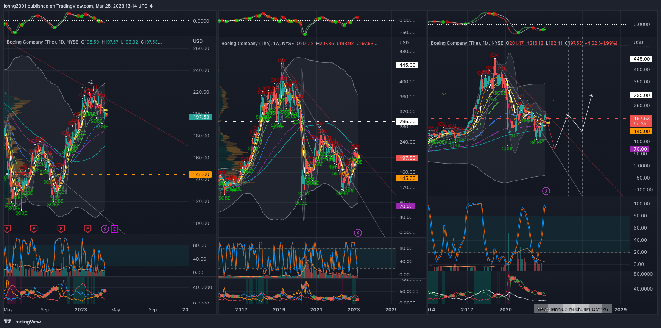661x328 pixels.
Task: Click the 'Boeing Company (The), 1D, NYSE' title
Action: [x=43, y=42]
